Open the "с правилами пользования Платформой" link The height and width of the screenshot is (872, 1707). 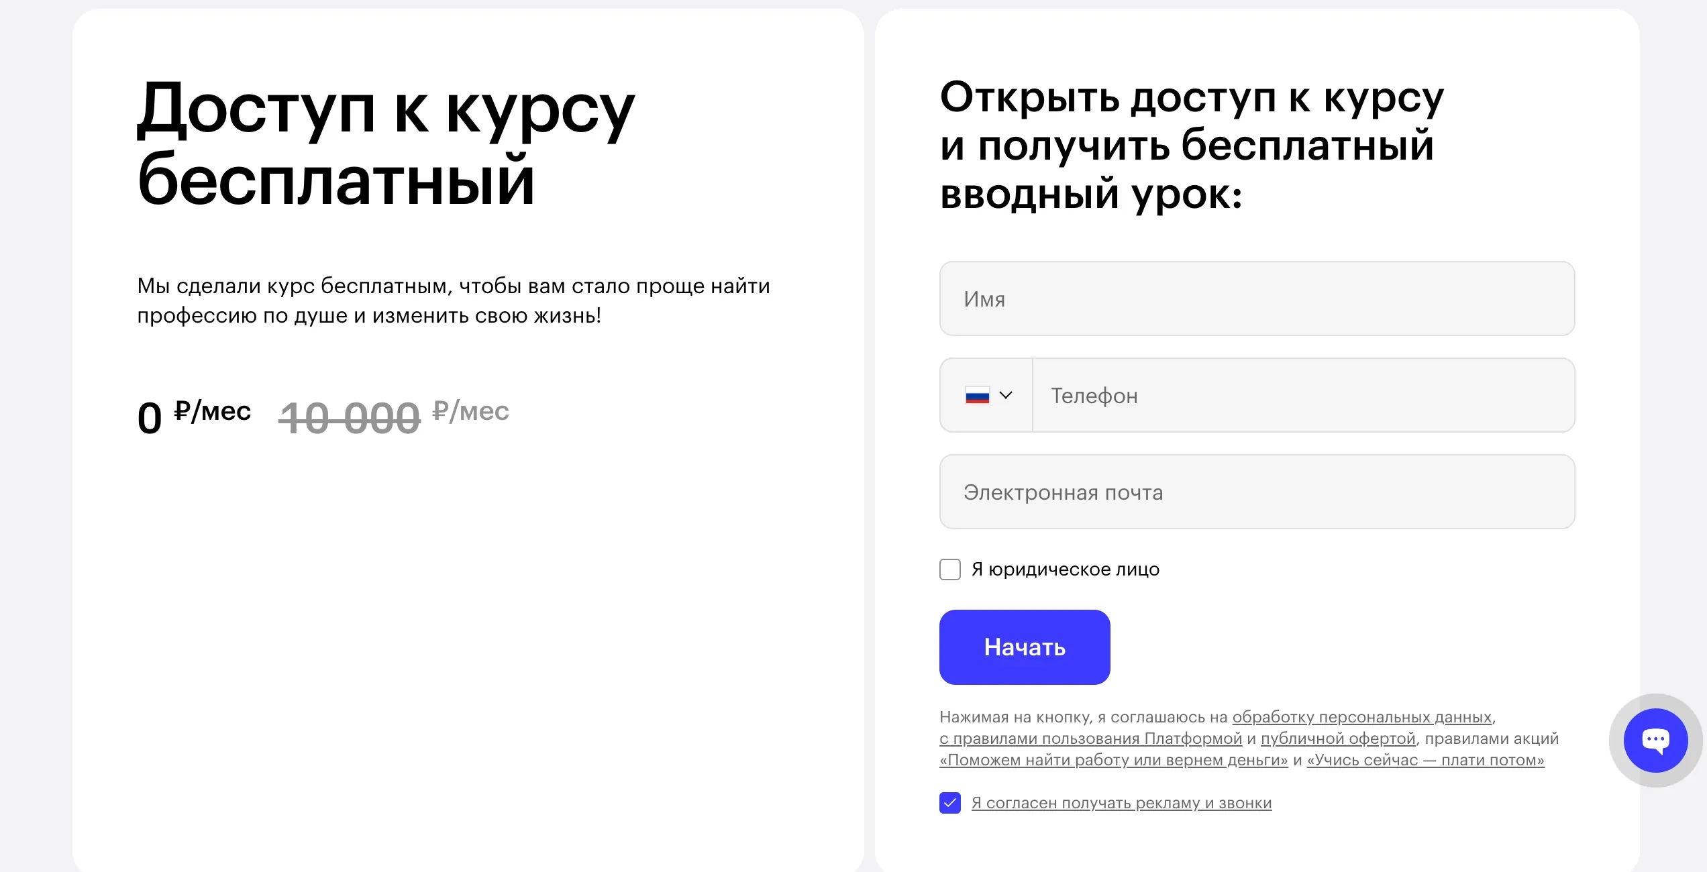1090,739
